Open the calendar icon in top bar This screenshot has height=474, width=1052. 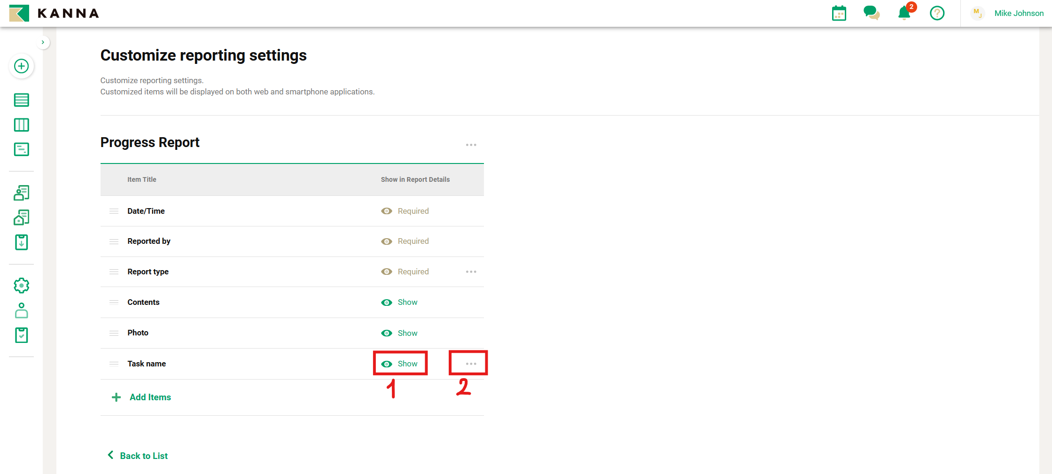point(839,13)
